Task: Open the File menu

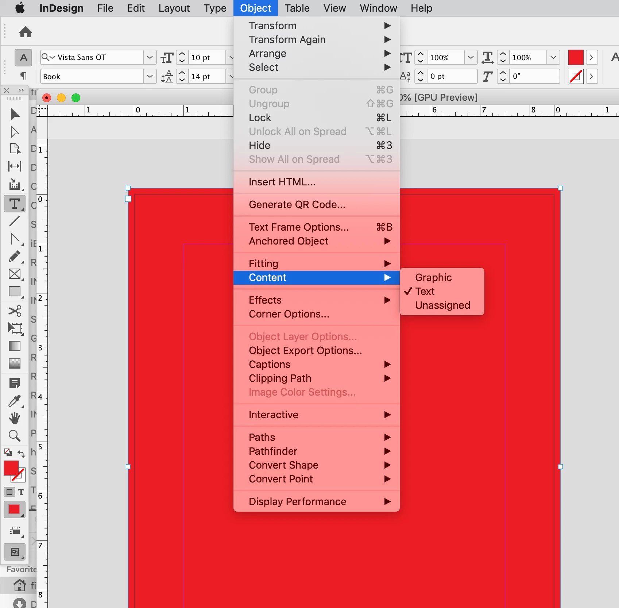Action: 105,8
